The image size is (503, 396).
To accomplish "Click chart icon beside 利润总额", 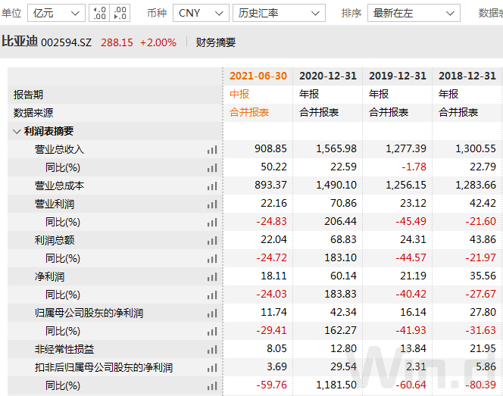I will coord(211,241).
